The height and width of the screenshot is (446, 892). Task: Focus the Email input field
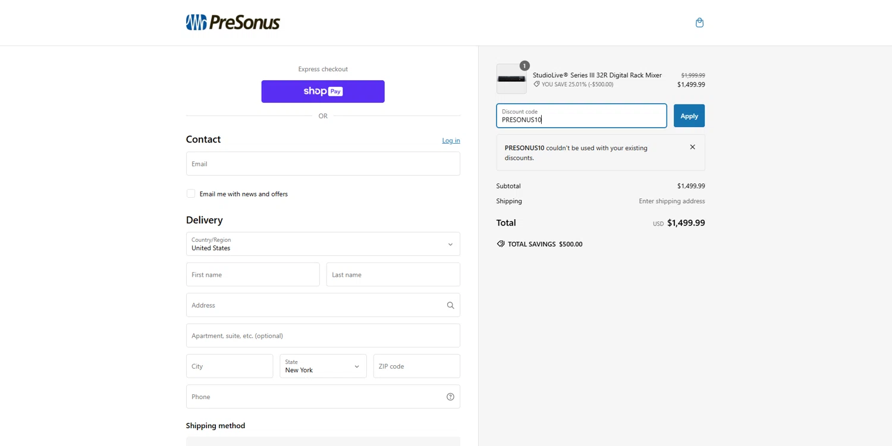point(323,164)
